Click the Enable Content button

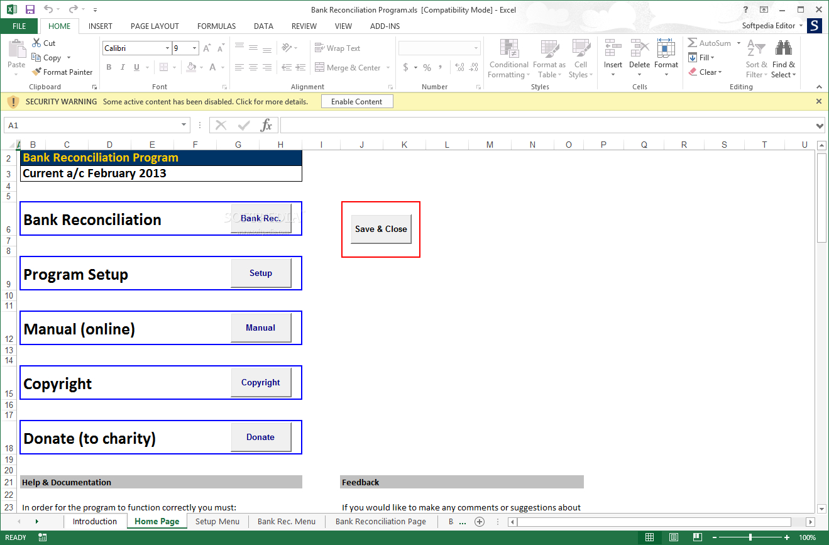(x=356, y=101)
